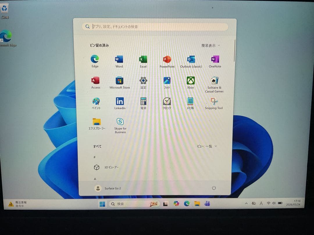The width and height of the screenshot is (314, 235).
Task: Click the Start menu search field
Action: tap(155, 27)
